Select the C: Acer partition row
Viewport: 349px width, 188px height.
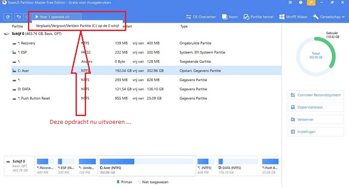146,71
